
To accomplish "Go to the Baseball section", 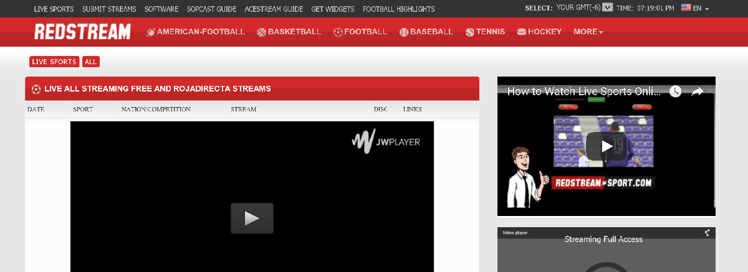I will tap(431, 32).
